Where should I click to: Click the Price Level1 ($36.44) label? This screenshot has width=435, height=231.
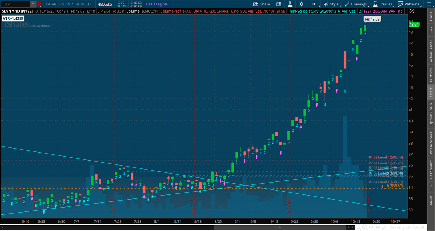386,157
